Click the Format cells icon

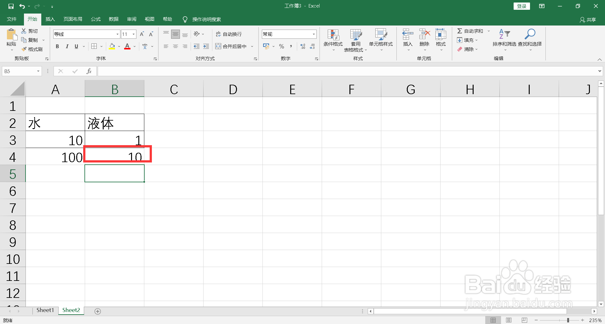click(x=441, y=34)
